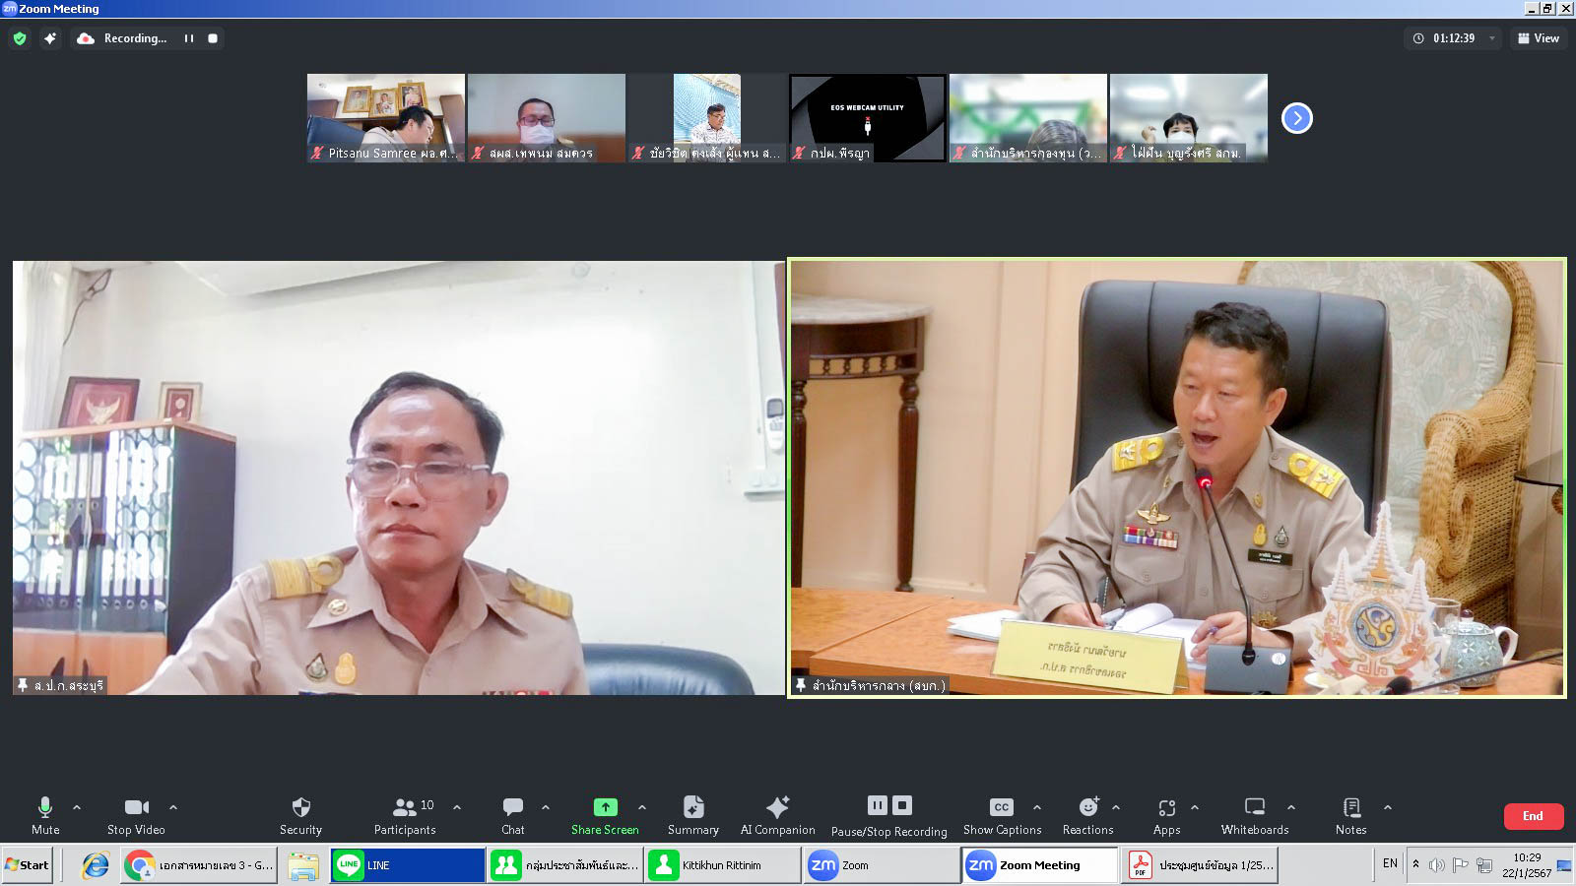Select ชัยวิชิต participant thumbnail
Image resolution: width=1576 pixels, height=886 pixels.
[x=706, y=118]
